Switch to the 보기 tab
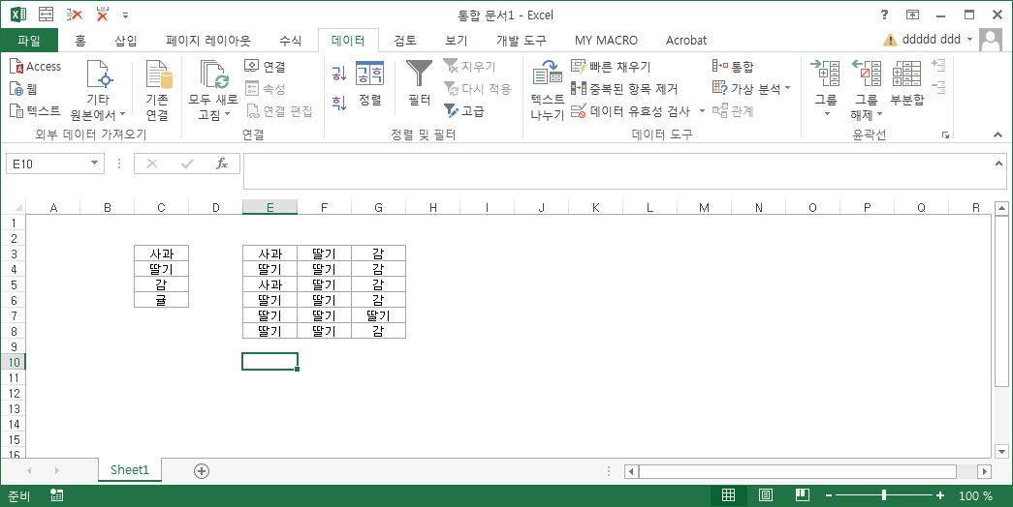Viewport: 1013px width, 507px height. pos(457,40)
